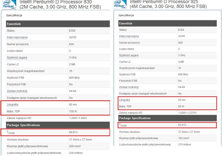222x156 pixels.
Task: Select the '2 MB' Cache L2 value
Action: pos(72,65)
